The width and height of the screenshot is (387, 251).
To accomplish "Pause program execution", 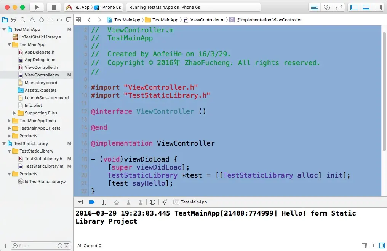I will pyautogui.click(x=104, y=202).
